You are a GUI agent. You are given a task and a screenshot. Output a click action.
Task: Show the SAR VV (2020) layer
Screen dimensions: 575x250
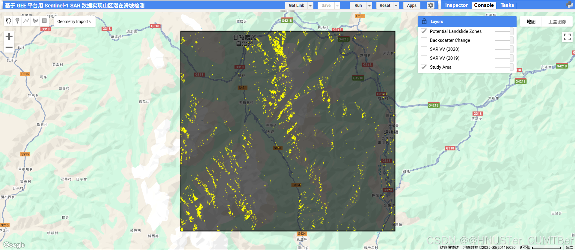(424, 49)
